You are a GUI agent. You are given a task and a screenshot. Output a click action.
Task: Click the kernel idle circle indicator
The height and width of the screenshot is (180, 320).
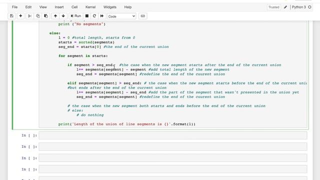(309, 7)
